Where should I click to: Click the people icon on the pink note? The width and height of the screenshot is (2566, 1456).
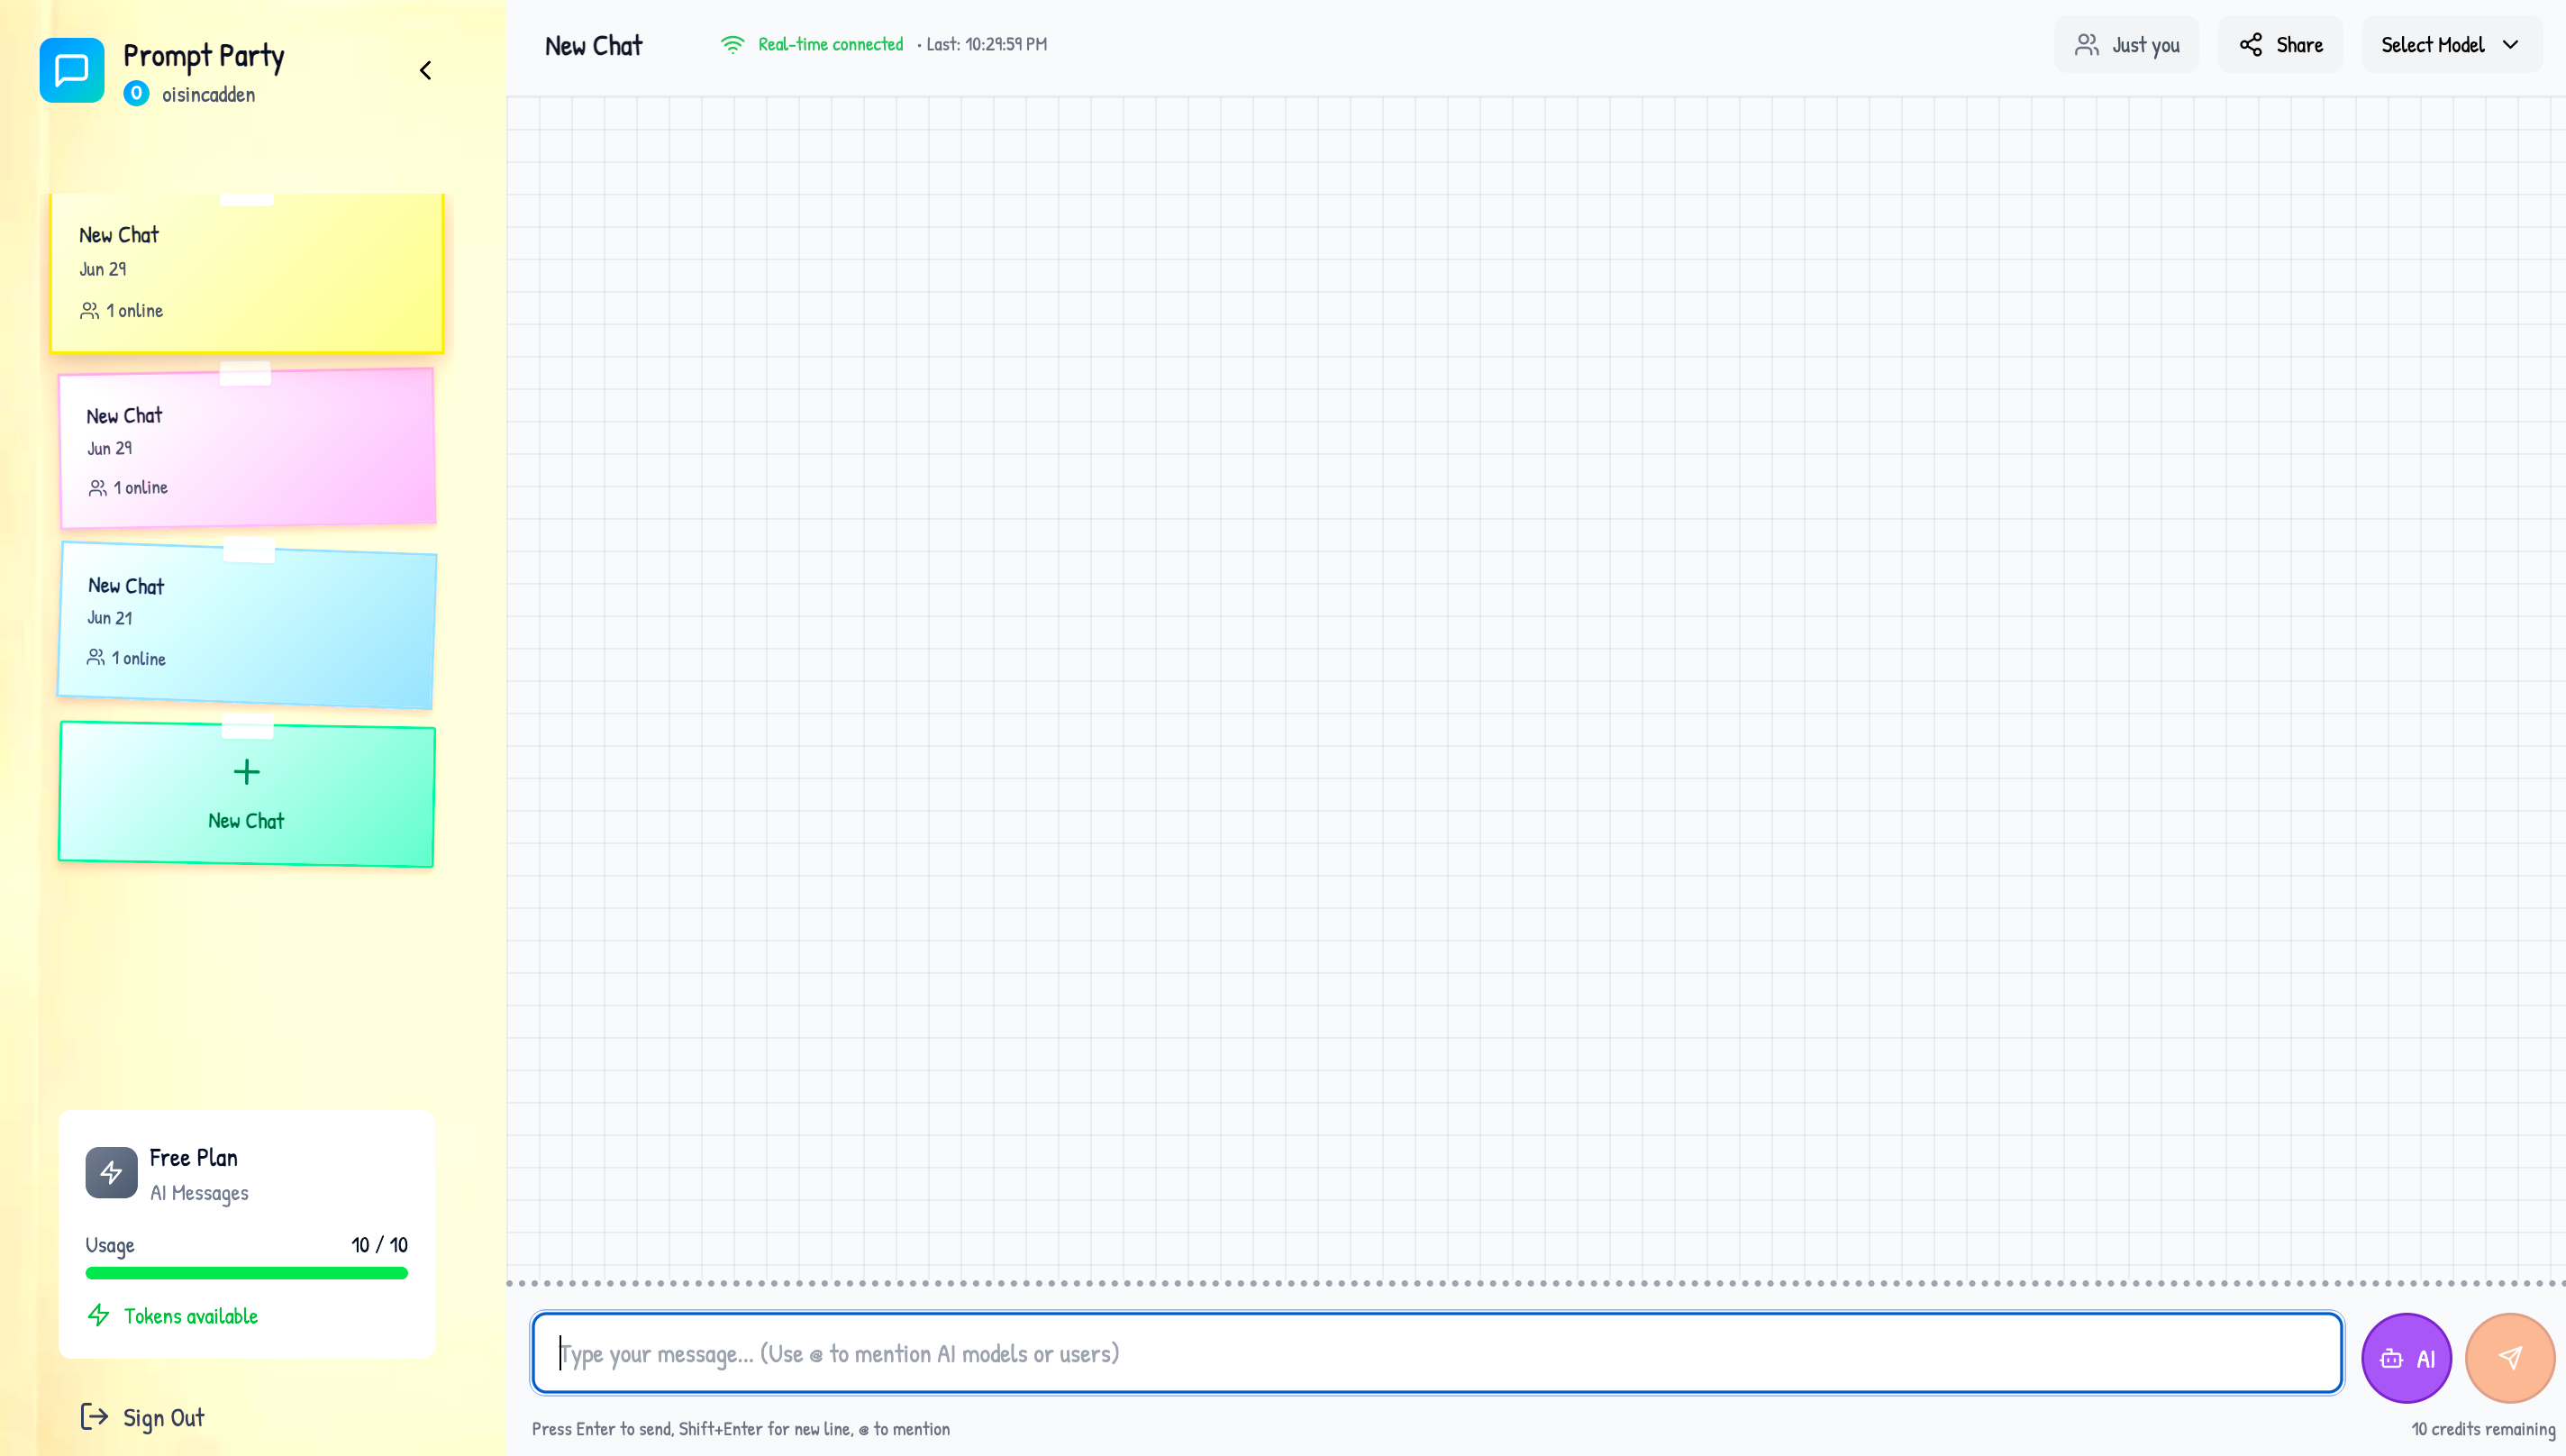[97, 488]
